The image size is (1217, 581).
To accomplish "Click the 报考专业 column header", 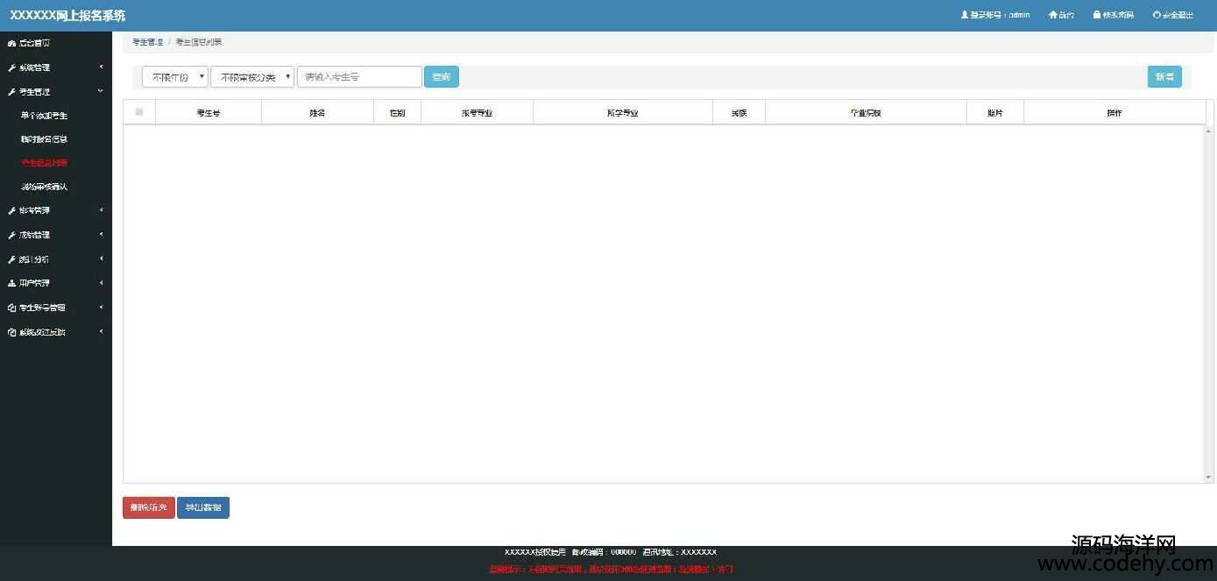I will coord(477,113).
